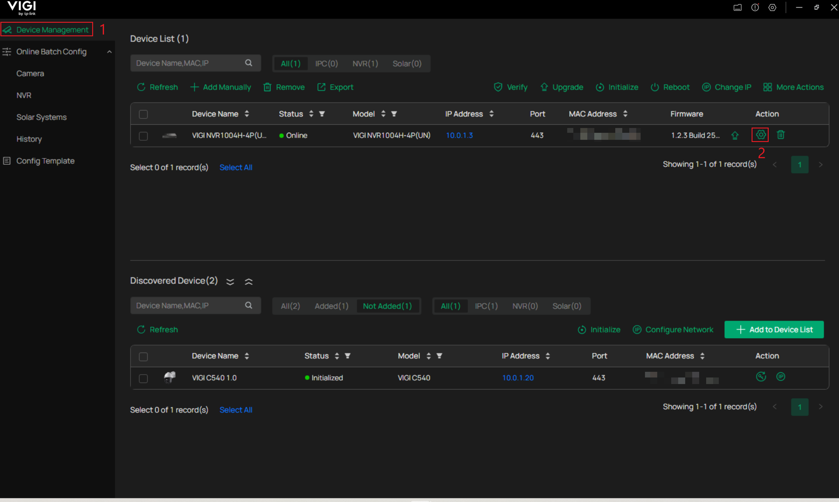The image size is (839, 502).
Task: Collapse Discovered Device panel upward chevrons
Action: (249, 281)
